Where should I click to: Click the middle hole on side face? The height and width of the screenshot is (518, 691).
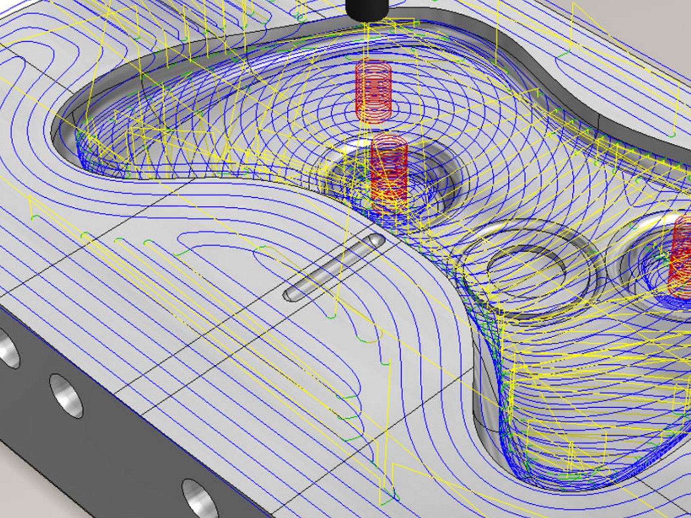tap(65, 395)
